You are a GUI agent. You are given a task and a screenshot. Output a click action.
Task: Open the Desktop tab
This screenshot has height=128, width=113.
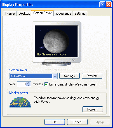pos(24,14)
